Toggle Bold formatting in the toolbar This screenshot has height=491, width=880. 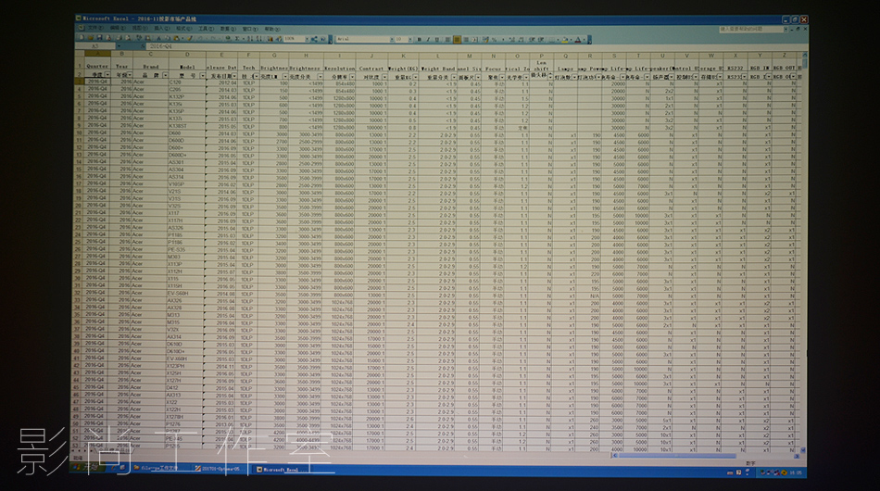tap(420, 39)
